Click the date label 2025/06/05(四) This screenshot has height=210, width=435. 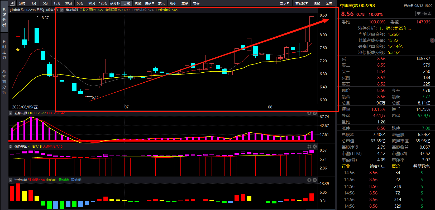click(25, 107)
